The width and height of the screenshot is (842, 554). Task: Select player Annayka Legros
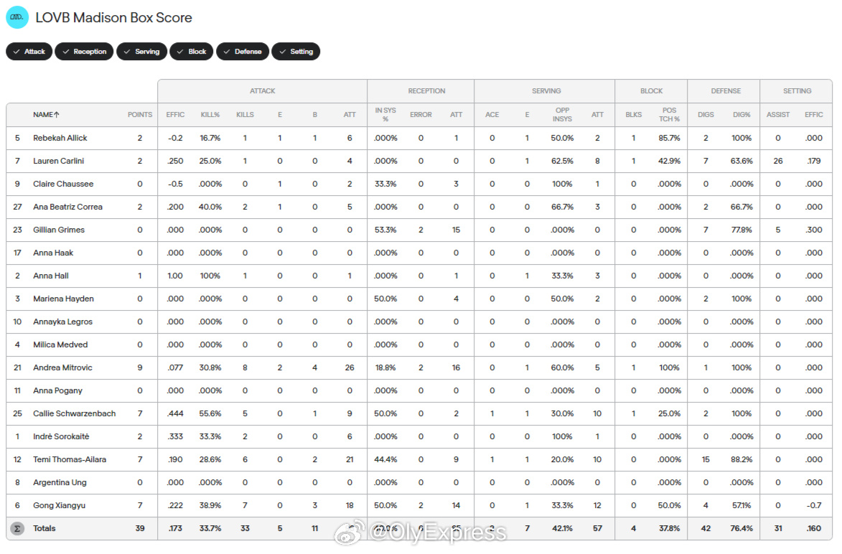[63, 321]
